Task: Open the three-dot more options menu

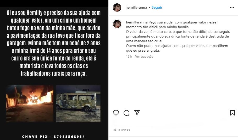Action: coord(232,8)
